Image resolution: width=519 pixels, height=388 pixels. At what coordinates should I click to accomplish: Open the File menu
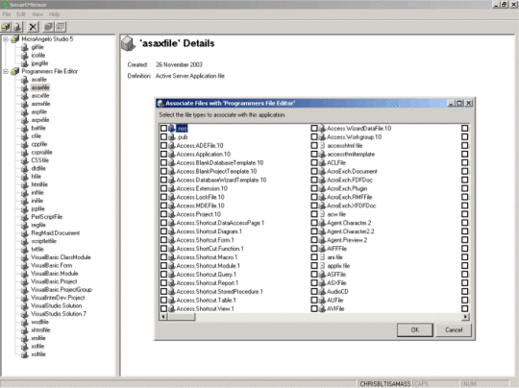[x=7, y=14]
